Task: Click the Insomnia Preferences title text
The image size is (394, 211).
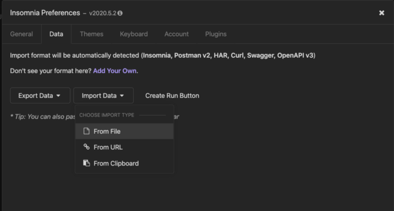Action: tap(45, 13)
